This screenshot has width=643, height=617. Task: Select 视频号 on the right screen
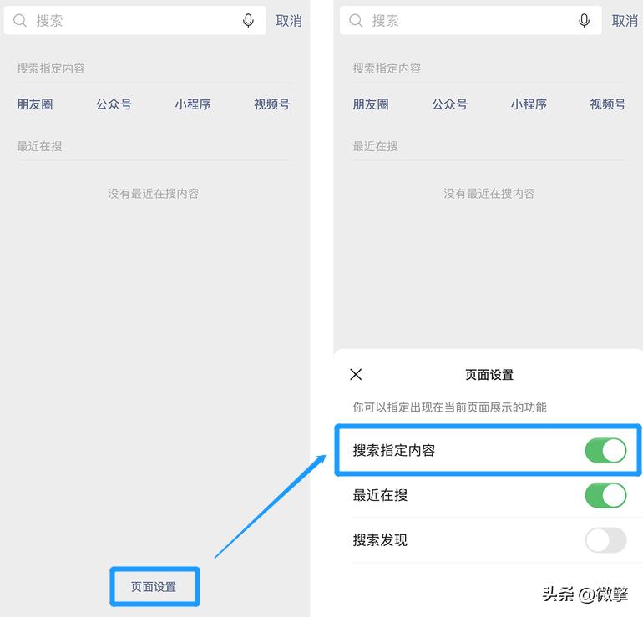[608, 104]
